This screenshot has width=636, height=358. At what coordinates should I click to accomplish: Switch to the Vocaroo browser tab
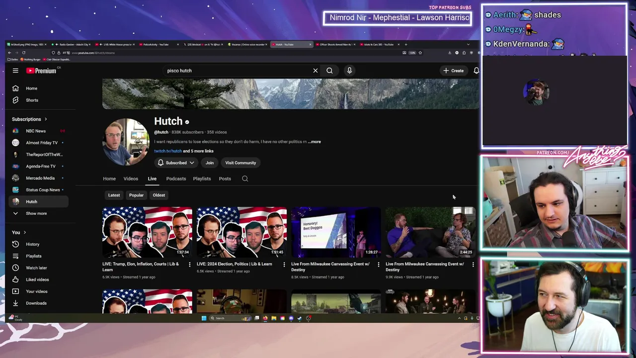point(247,45)
